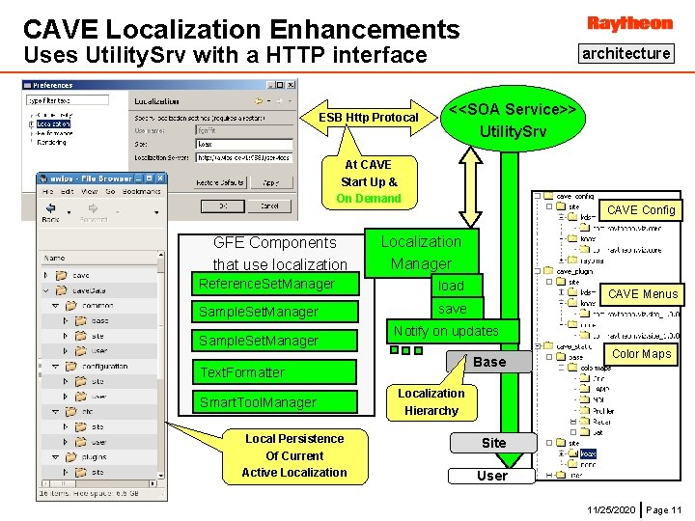The image size is (695, 521).
Task: Click Restore Defaults in Preferences
Action: coord(220,182)
